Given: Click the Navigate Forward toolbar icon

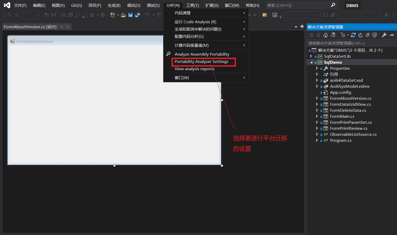Looking at the screenshot, I should tap(103, 15).
